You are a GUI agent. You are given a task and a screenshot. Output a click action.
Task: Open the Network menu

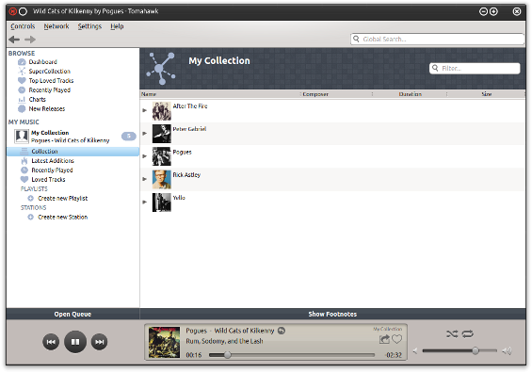point(56,26)
